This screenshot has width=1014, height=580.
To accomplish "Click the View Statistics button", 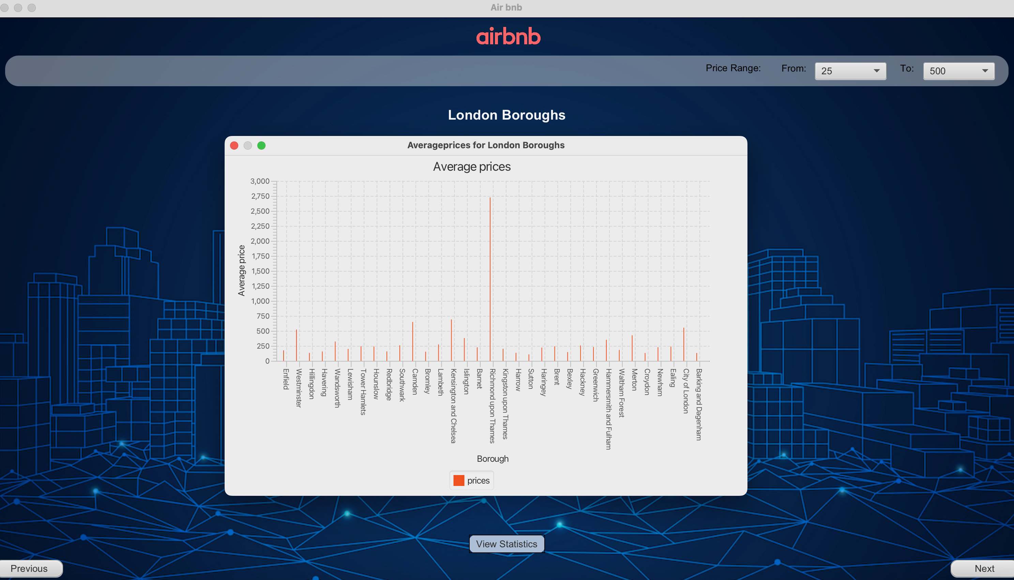I will (506, 544).
